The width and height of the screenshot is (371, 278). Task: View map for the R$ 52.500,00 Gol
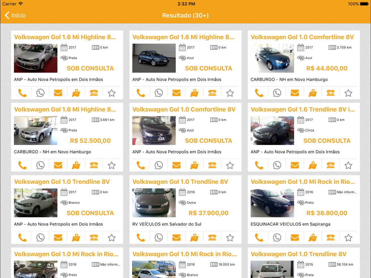click(76, 165)
